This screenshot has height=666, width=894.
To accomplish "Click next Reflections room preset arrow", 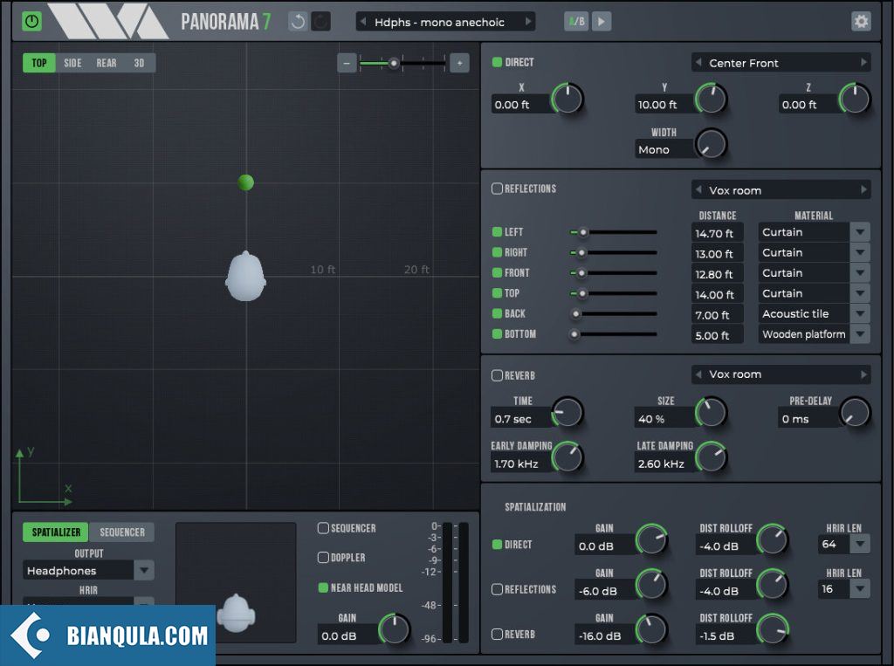I will pos(863,189).
